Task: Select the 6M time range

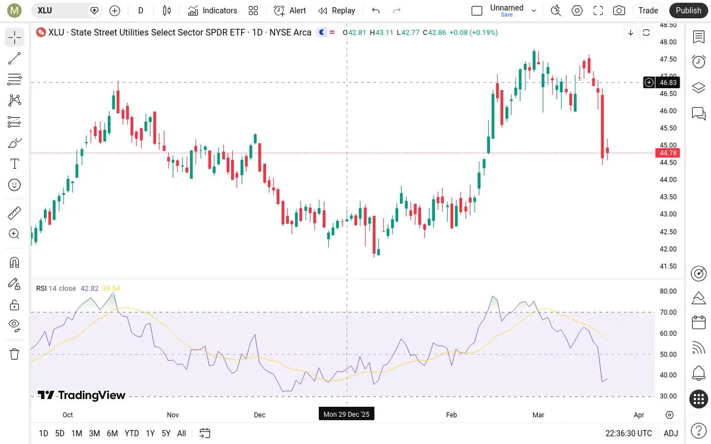Action: pyautogui.click(x=112, y=433)
